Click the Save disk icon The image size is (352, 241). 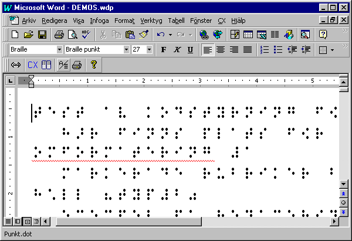43,35
